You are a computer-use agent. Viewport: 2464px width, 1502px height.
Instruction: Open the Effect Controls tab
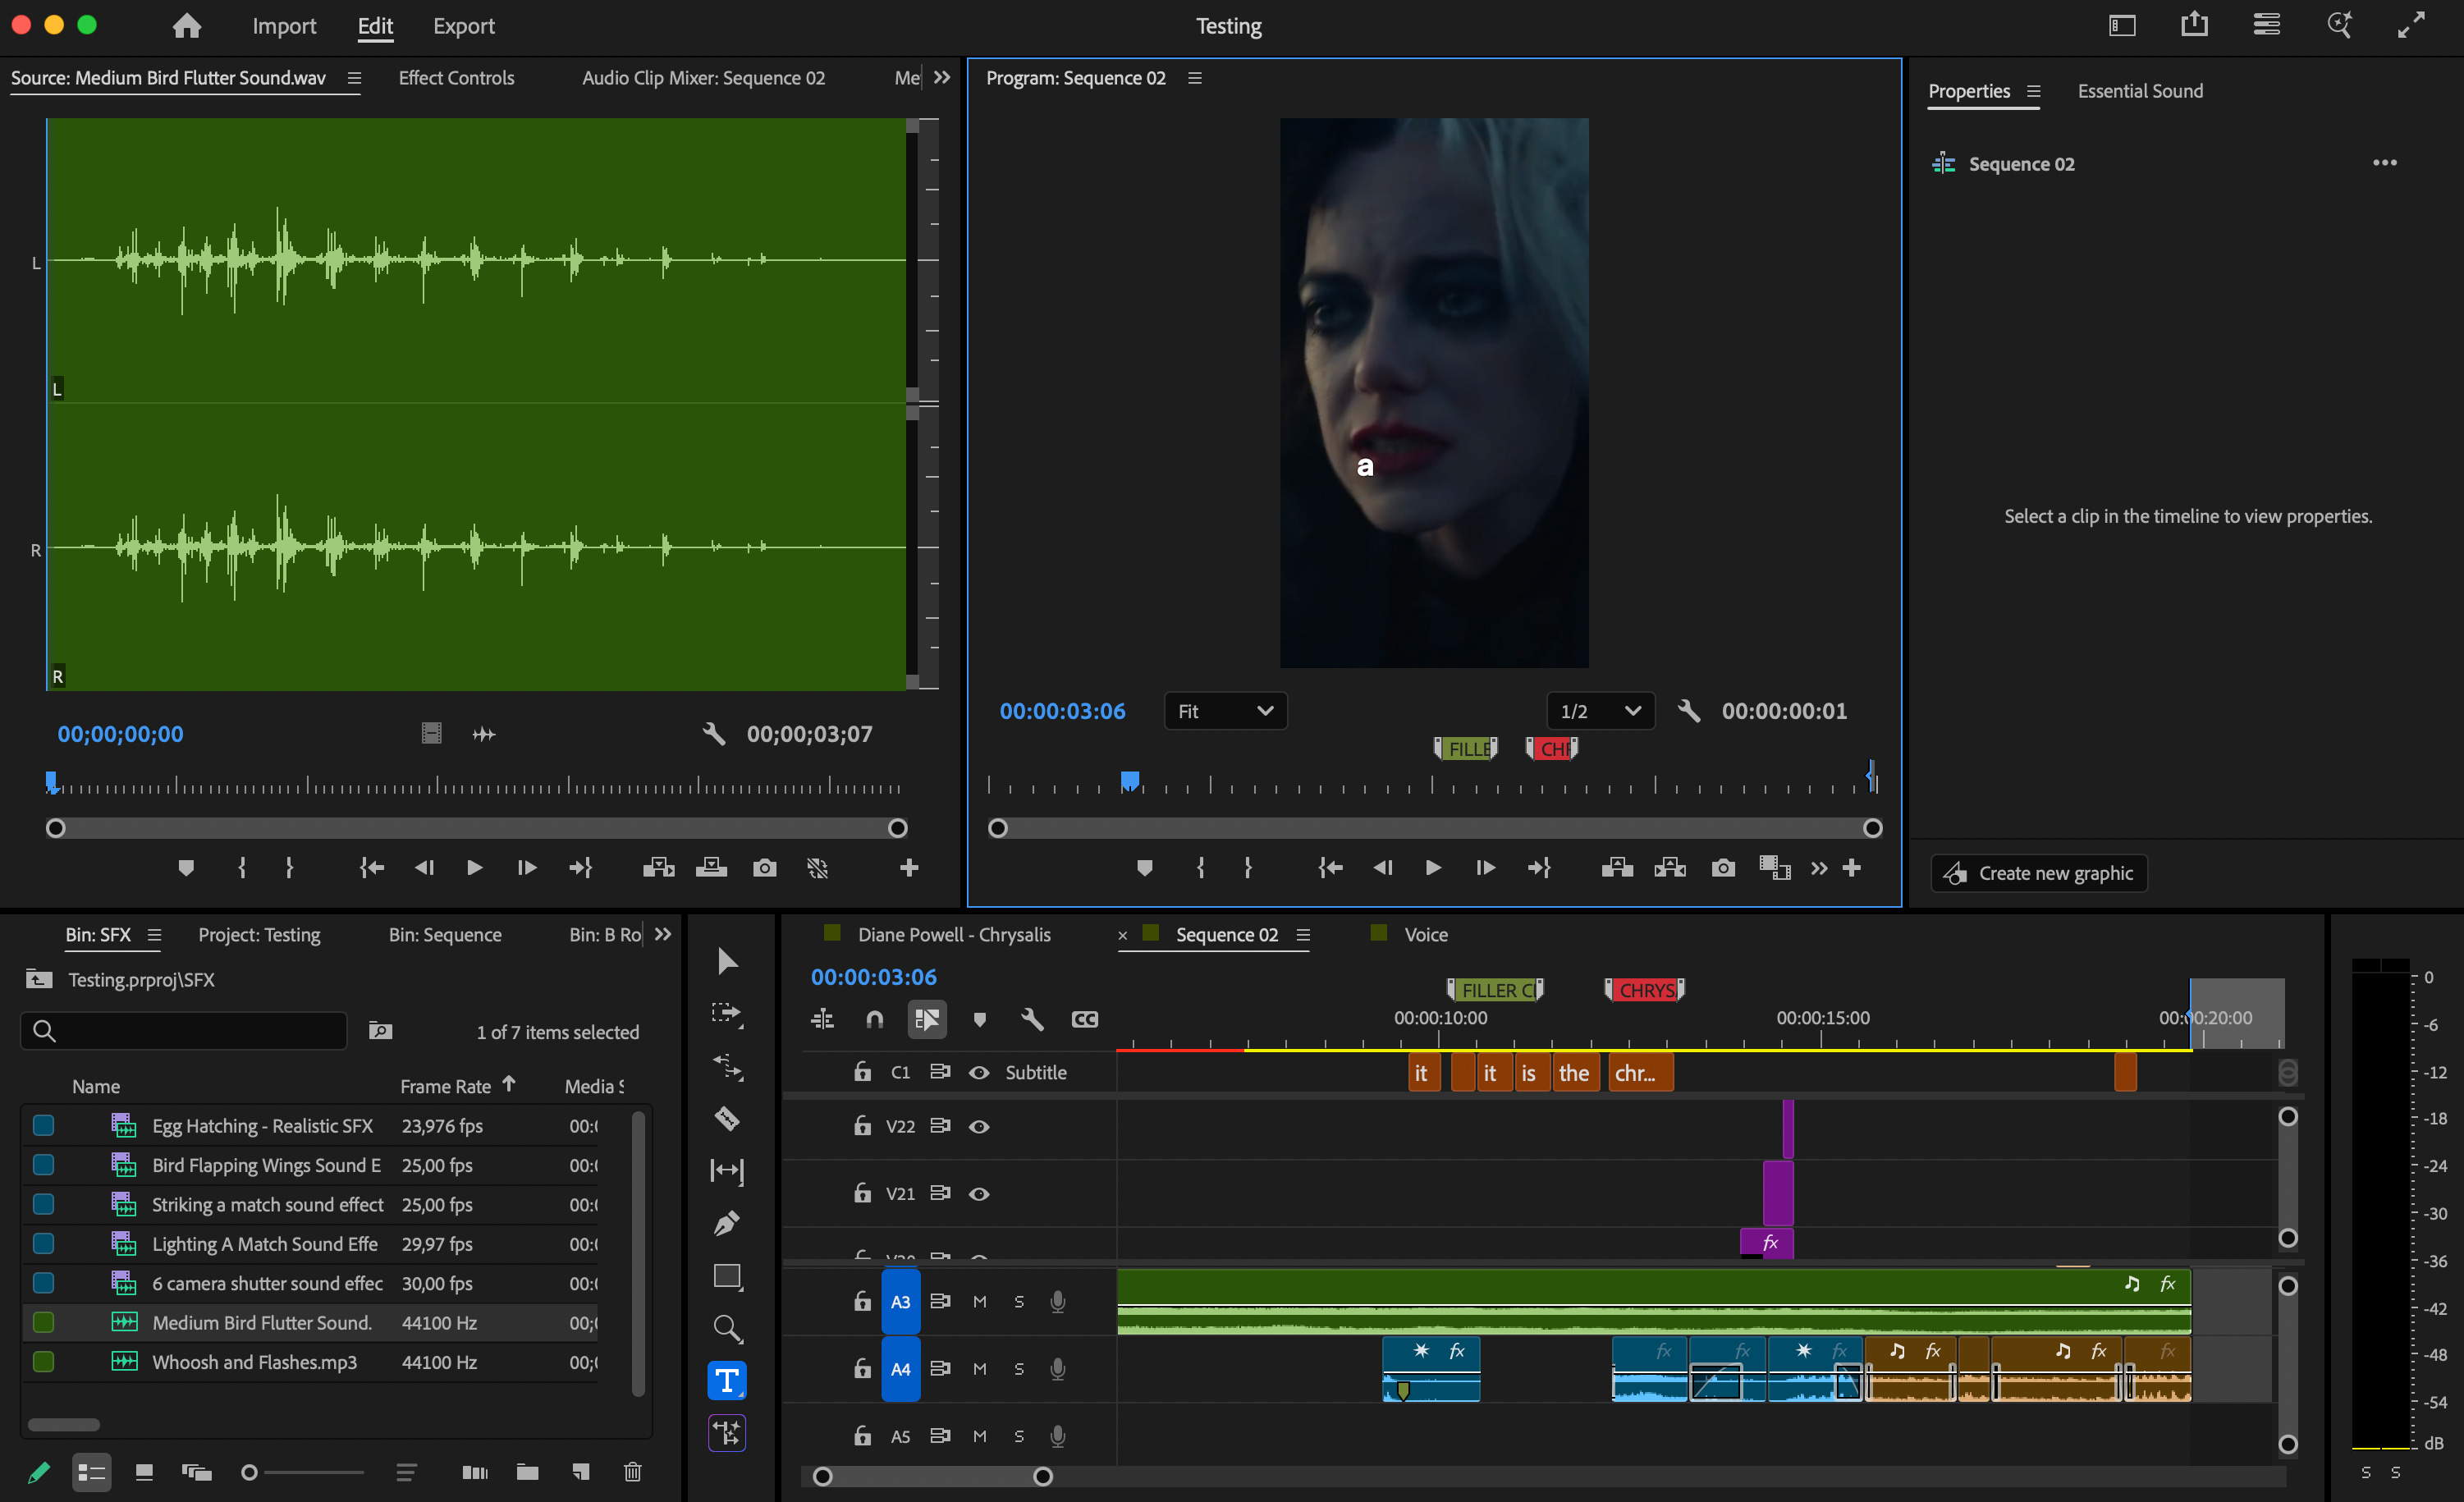(x=456, y=78)
